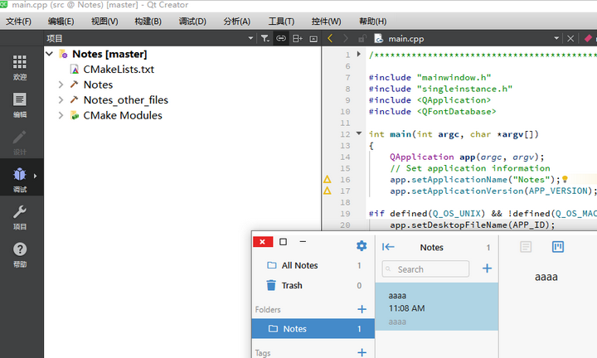597x358 pixels.
Task: Go forward with the right arrow
Action: pos(345,38)
